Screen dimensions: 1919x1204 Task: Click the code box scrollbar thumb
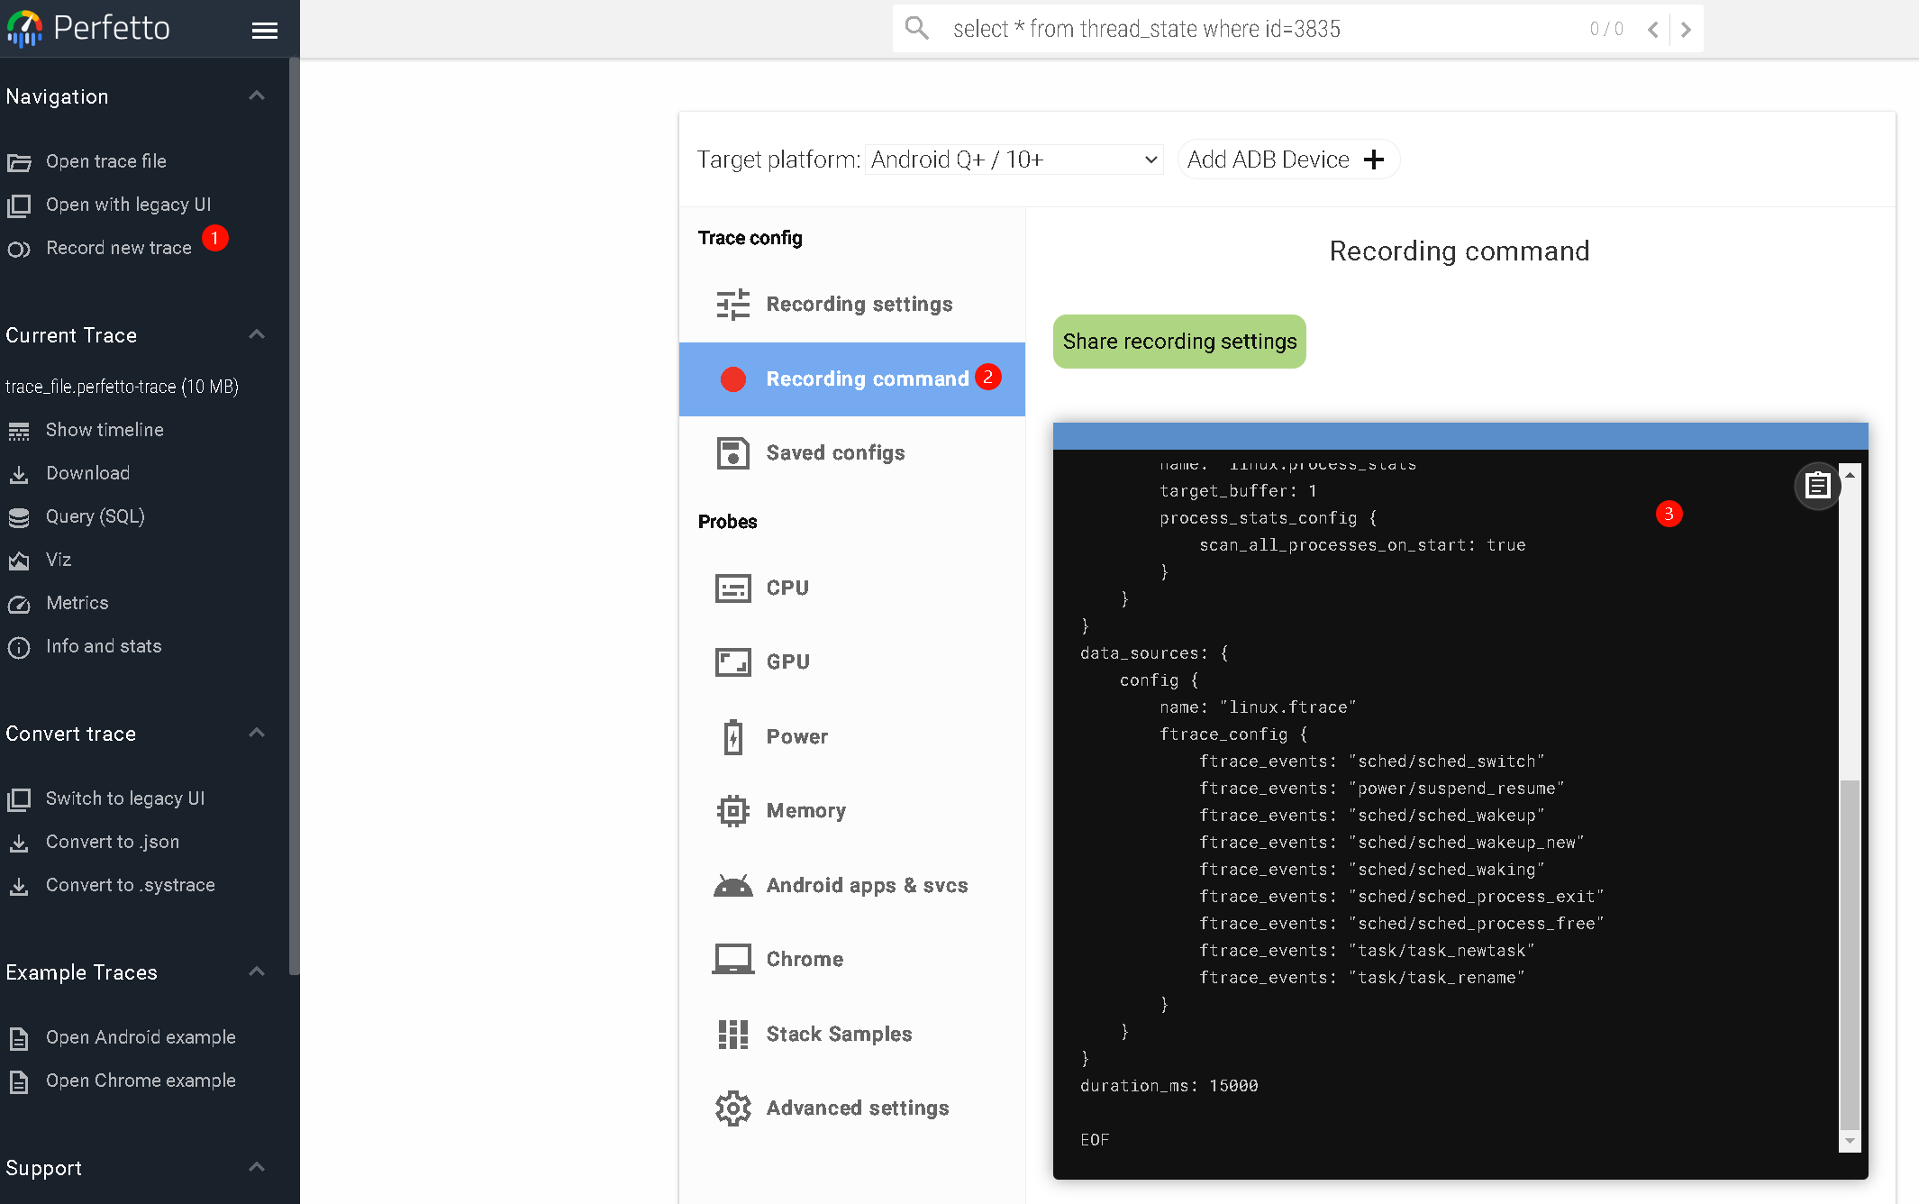pyautogui.click(x=1849, y=953)
